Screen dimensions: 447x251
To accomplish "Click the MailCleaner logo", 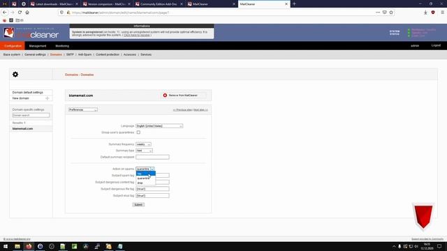I will 31,33.
